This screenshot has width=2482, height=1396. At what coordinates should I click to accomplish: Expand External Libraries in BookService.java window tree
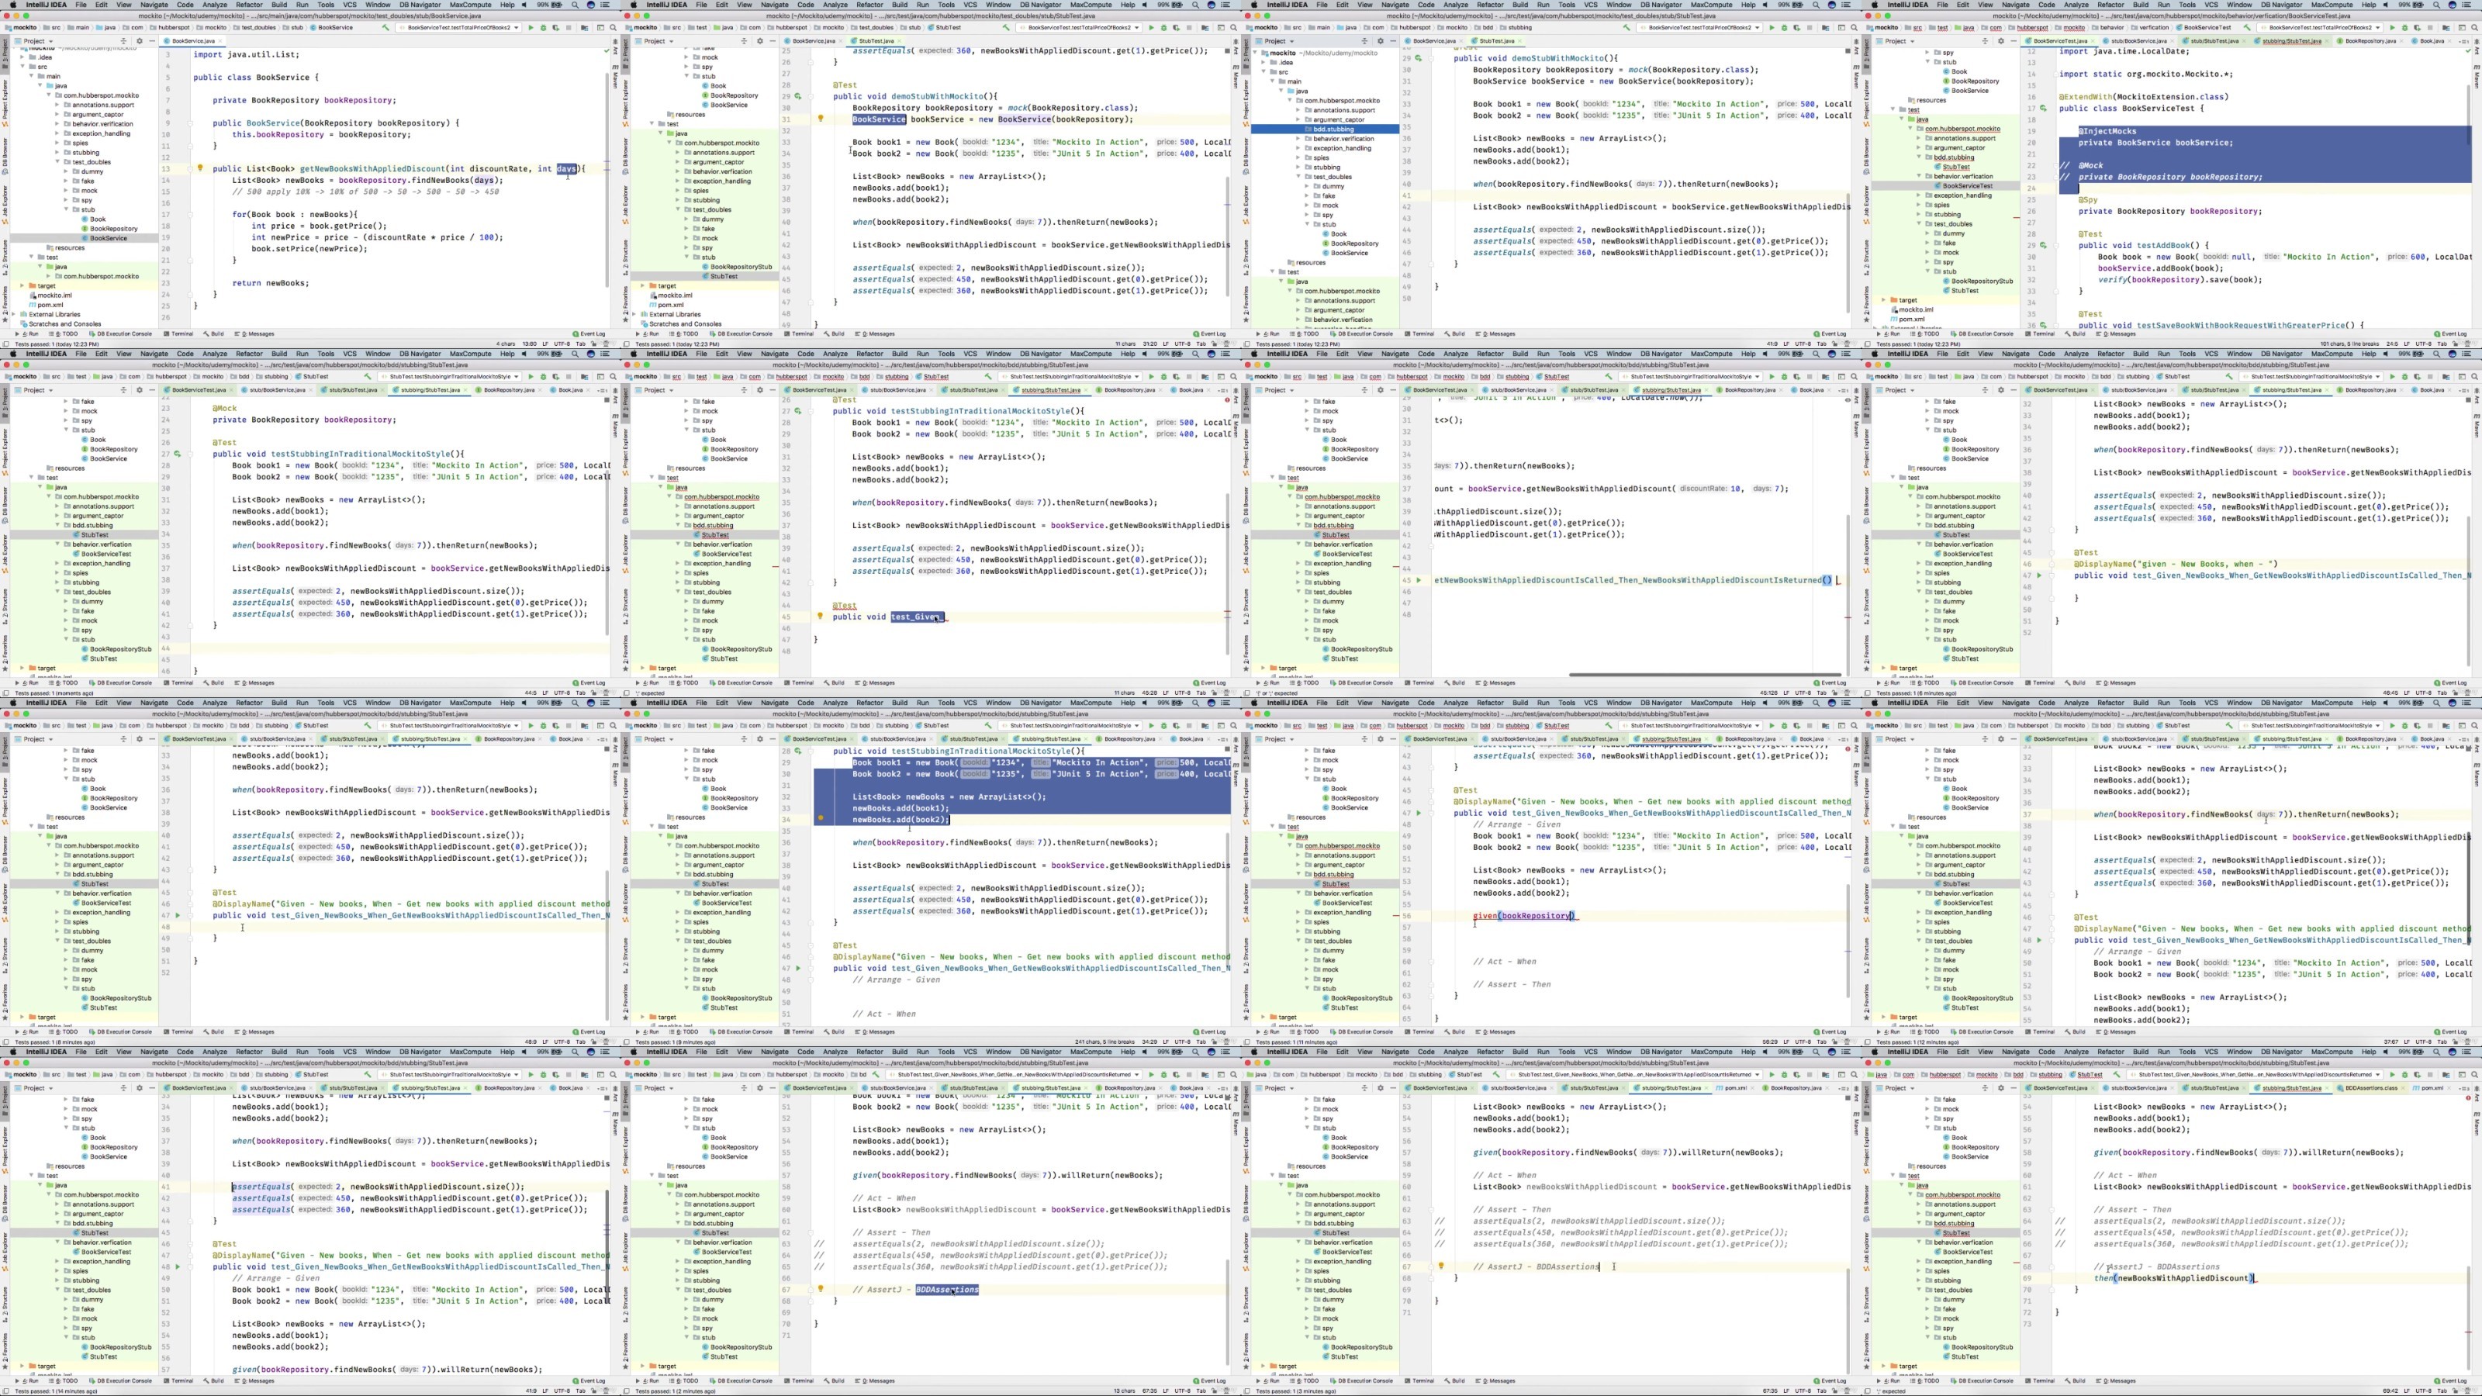click(13, 314)
